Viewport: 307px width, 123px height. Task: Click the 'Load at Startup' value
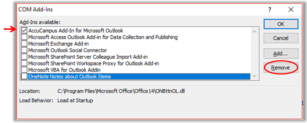coord(75,101)
